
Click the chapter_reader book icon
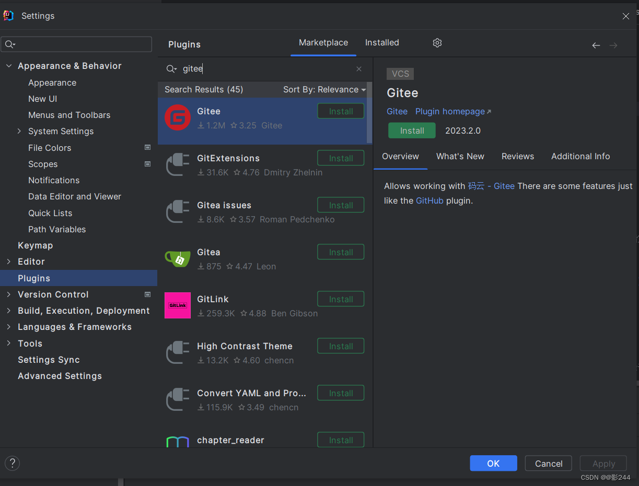(x=178, y=442)
